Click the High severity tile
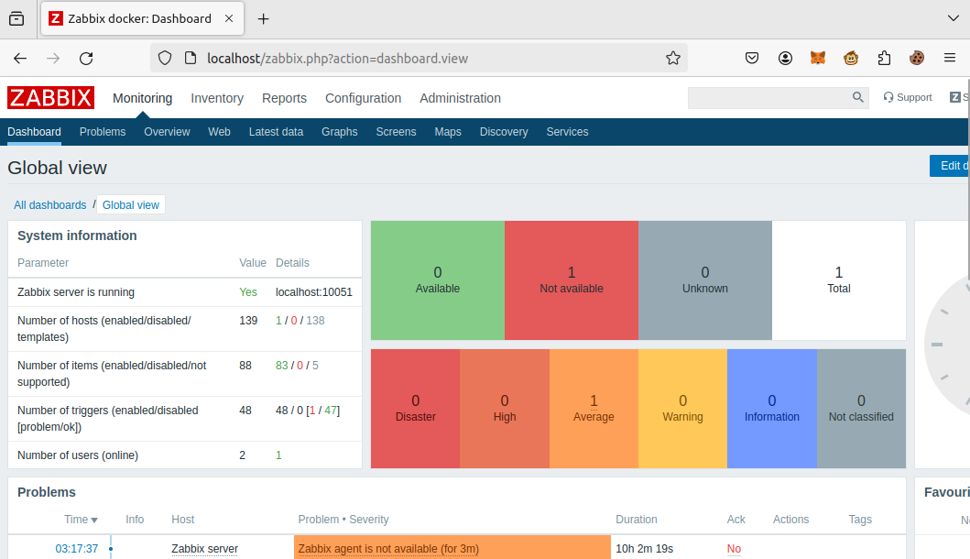The height and width of the screenshot is (559, 970). pos(504,409)
